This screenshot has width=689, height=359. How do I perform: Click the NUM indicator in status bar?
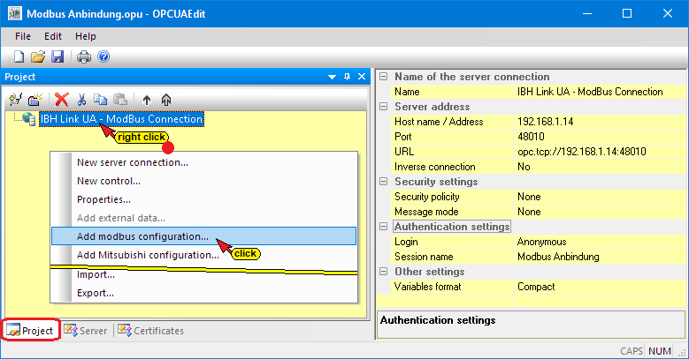(660, 351)
